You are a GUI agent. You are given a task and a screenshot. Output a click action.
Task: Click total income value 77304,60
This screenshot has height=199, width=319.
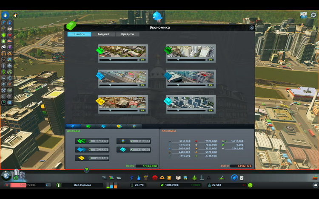pos(147,166)
